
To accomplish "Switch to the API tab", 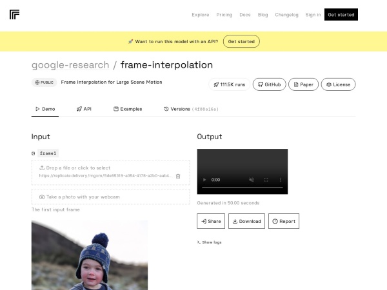I will tap(84, 110).
